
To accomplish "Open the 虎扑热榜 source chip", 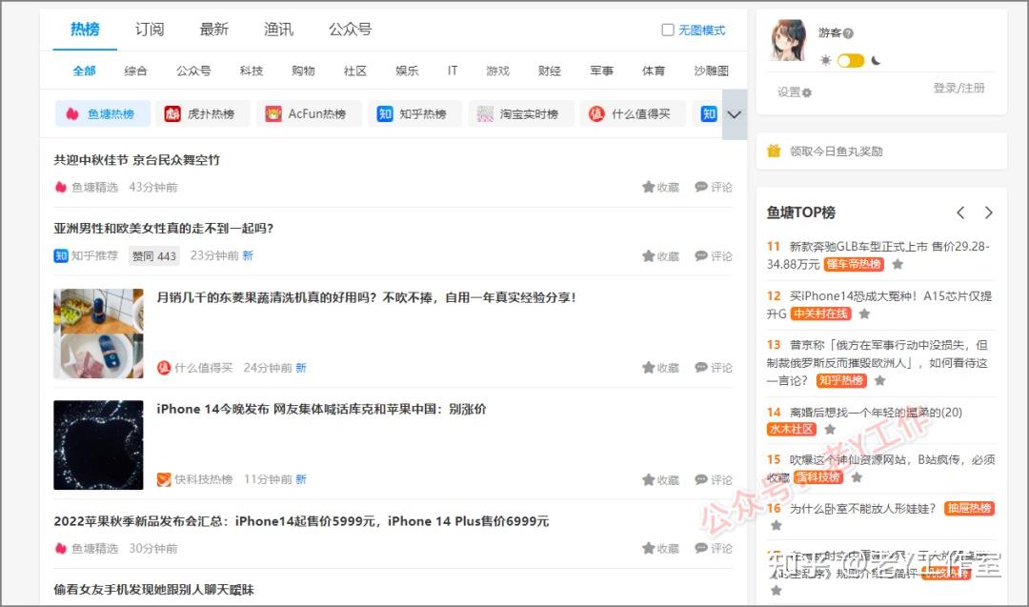I will (203, 113).
